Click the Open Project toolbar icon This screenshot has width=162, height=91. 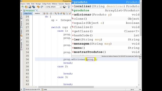[x=30, y=7]
